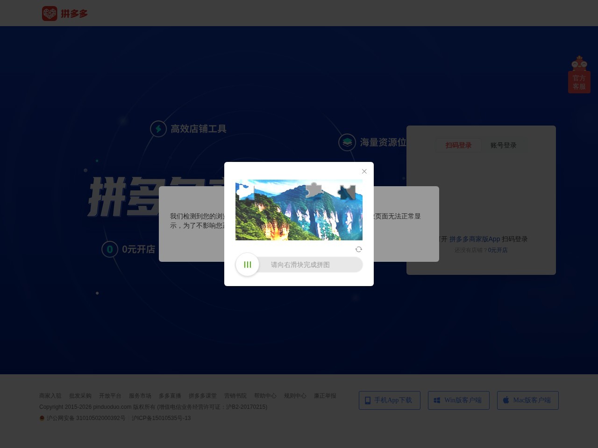598x448 pixels.
Task: Click the 0元开店 circle icon on banner
Action: click(x=110, y=249)
